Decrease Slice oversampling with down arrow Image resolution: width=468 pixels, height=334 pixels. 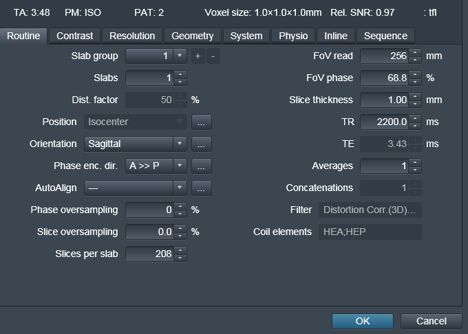coord(180,236)
